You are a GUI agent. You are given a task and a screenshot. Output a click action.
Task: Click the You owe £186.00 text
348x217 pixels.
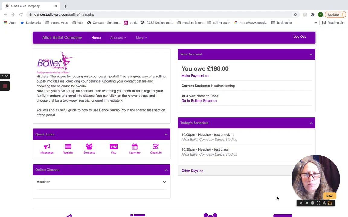pos(205,69)
